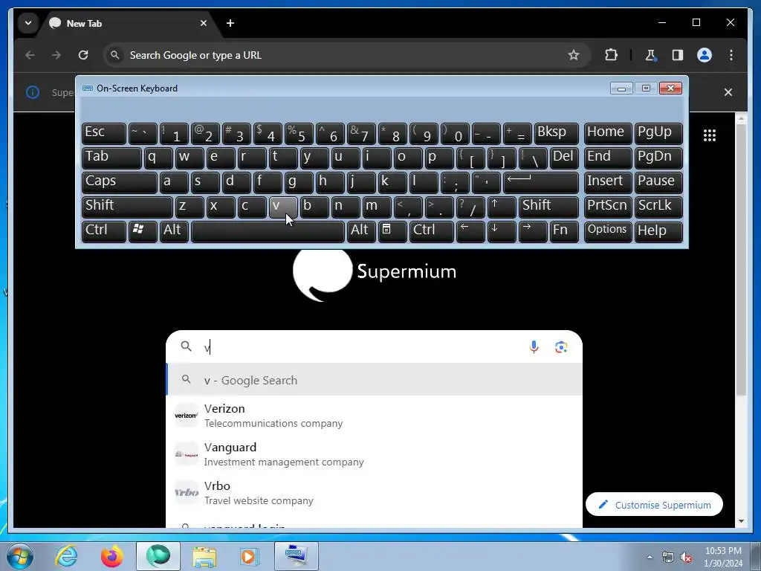
Task: Open Windows Explorer folder on taskbar
Action: pos(204,556)
